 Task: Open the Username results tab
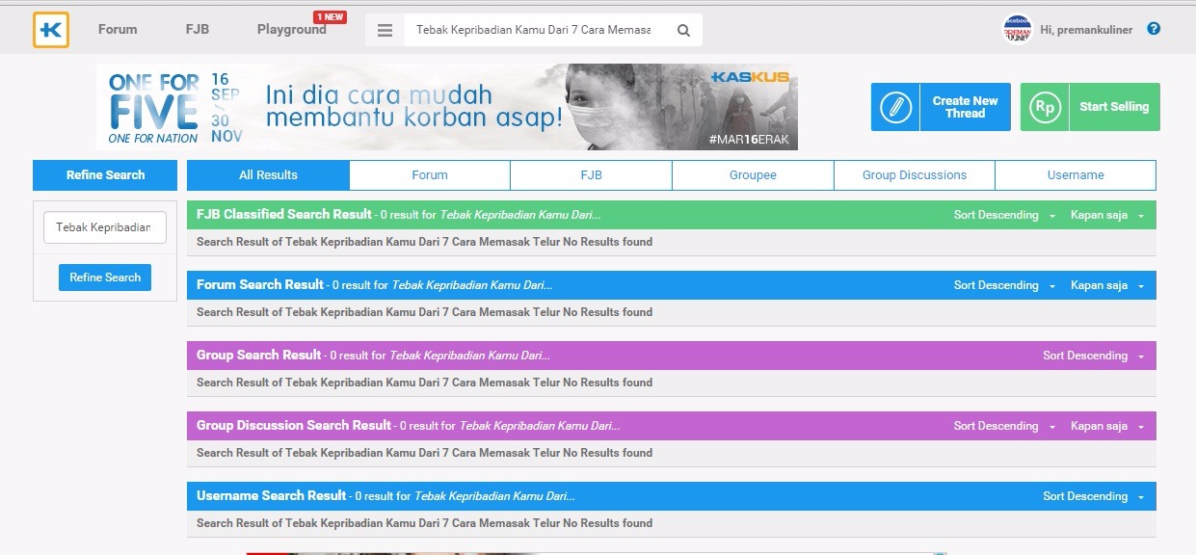(1076, 175)
